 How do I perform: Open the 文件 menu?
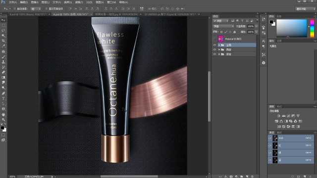point(12,2)
